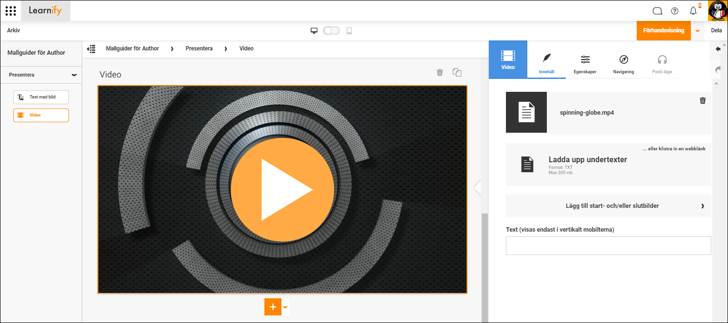Toggle the page outline list icon
Screen dimensions: 728x323
[x=91, y=49]
